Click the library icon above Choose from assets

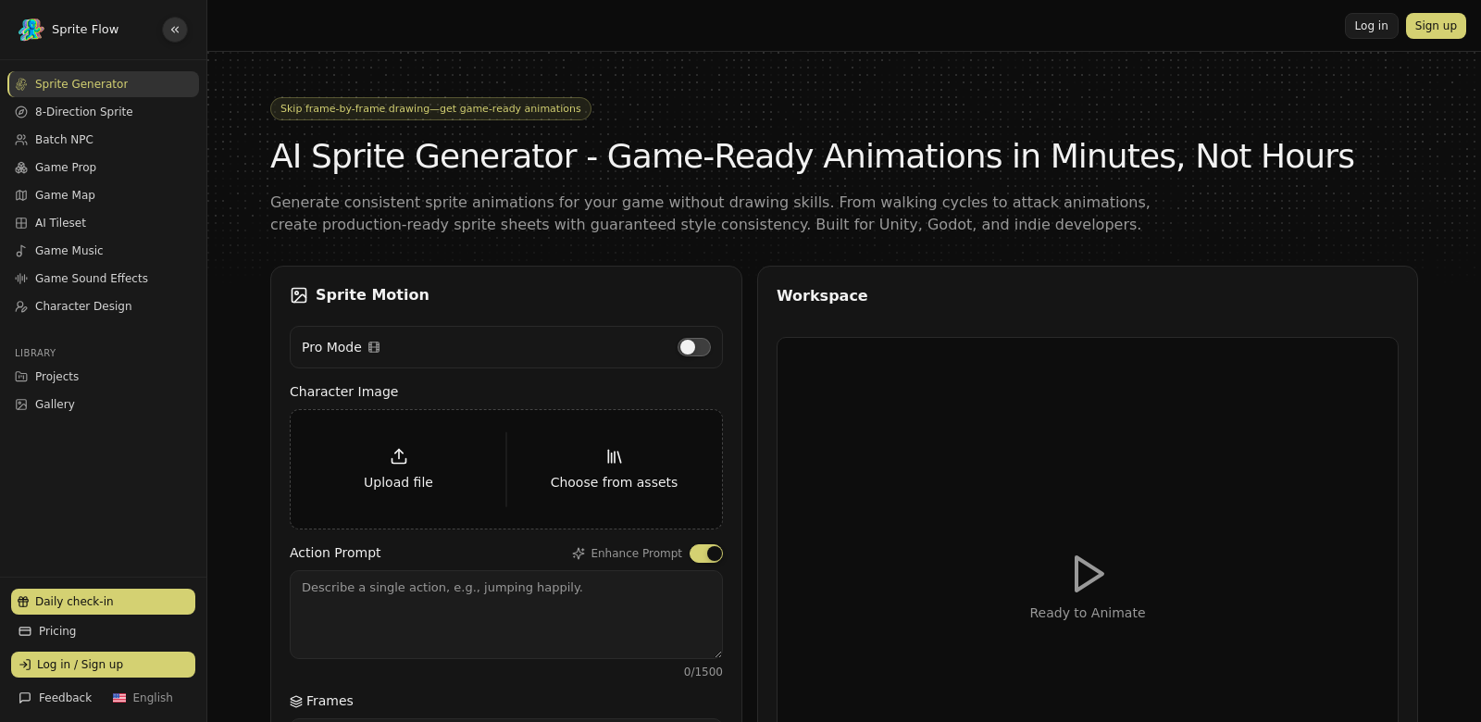point(615,456)
